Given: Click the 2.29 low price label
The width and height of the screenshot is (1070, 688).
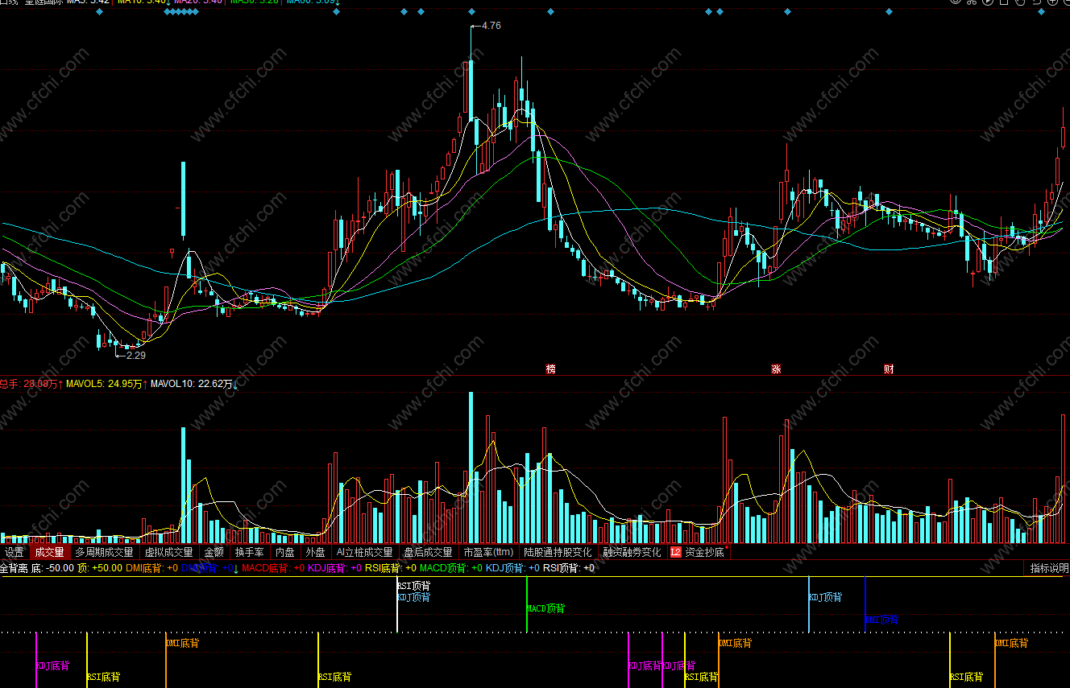Looking at the screenshot, I should tap(136, 355).
